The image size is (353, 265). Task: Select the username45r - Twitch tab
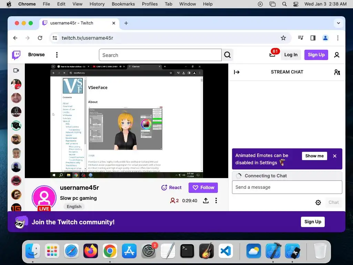79,23
